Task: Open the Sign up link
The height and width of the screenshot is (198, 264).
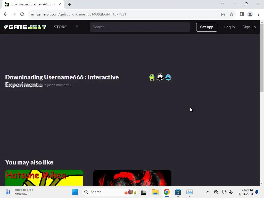Action: [x=249, y=27]
